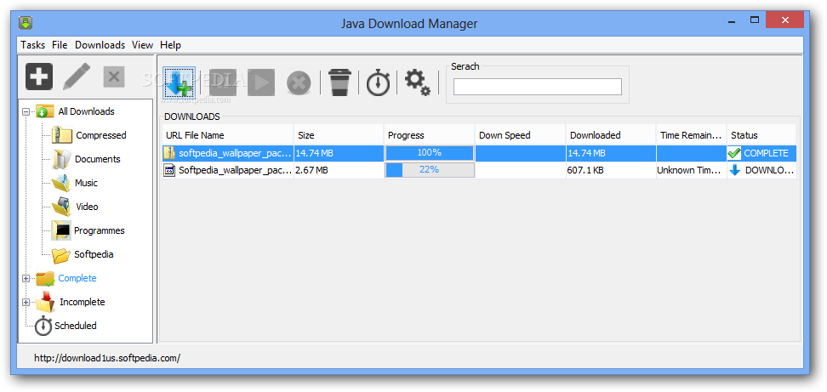Sort by Progress column header
827x392 pixels.
pos(430,135)
